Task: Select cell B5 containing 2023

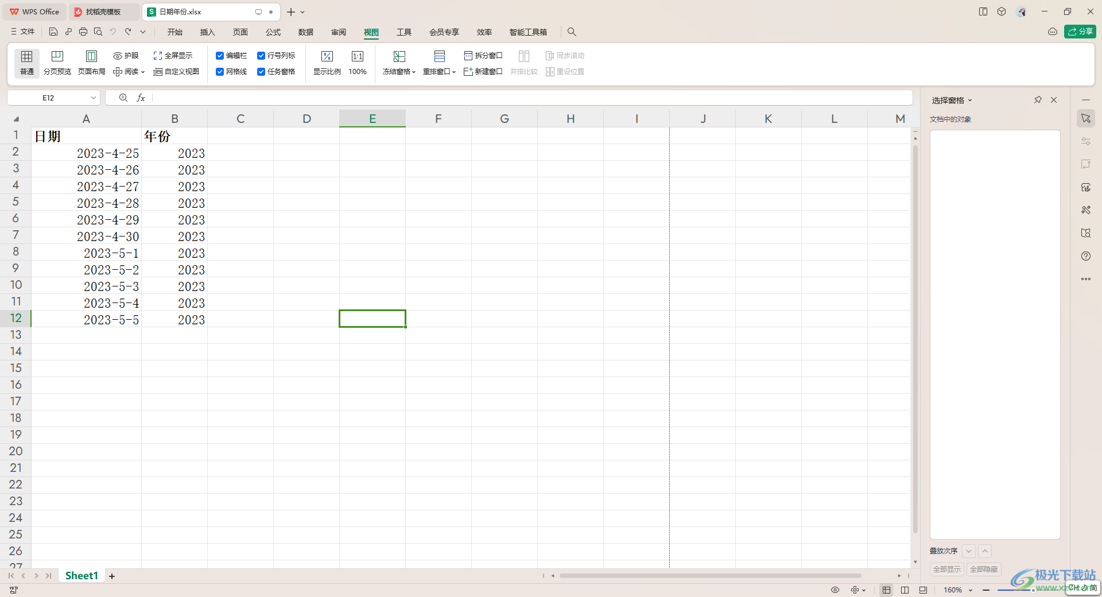Action: point(174,203)
